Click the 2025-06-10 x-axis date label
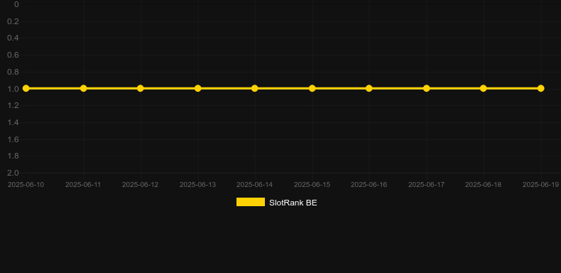 [26, 185]
